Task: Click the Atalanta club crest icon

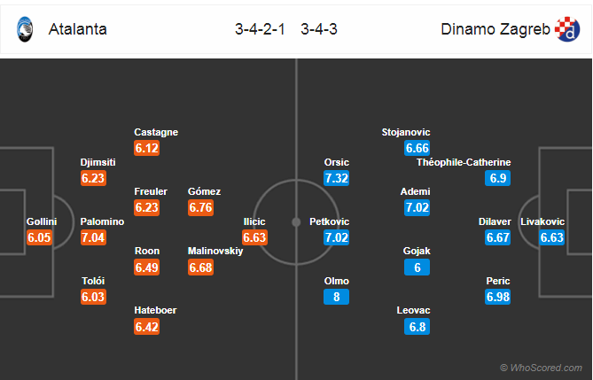Action: pyautogui.click(x=25, y=29)
